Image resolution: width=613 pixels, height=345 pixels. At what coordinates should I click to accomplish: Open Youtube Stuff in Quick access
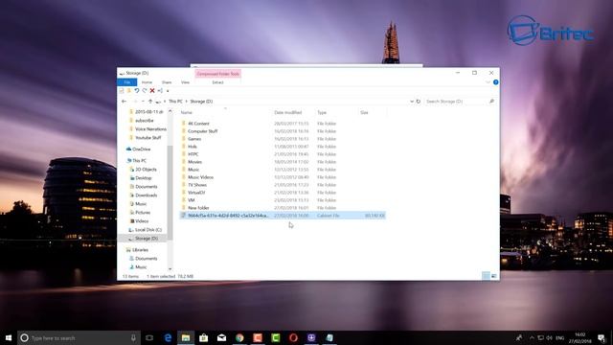click(148, 138)
